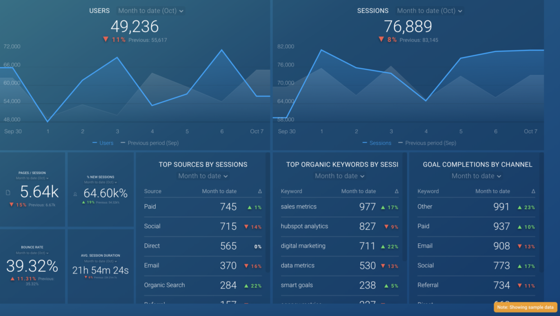This screenshot has height=316, width=560.
Task: Toggle Previous period legend in Users chart
Action: tap(149, 143)
